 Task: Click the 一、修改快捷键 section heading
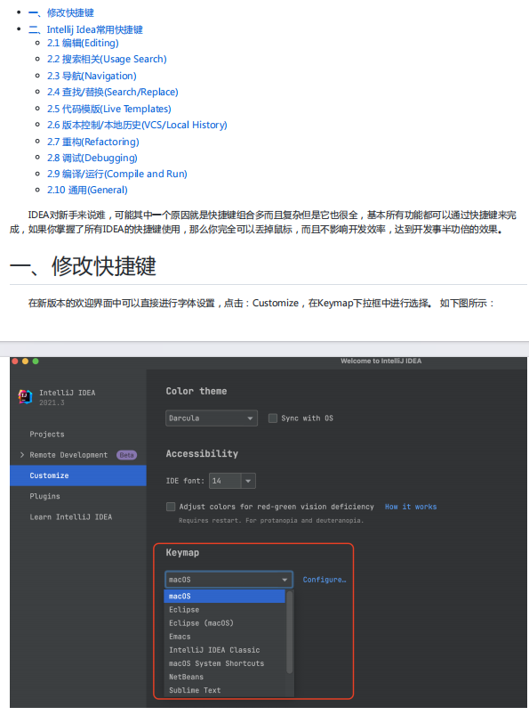pos(83,266)
